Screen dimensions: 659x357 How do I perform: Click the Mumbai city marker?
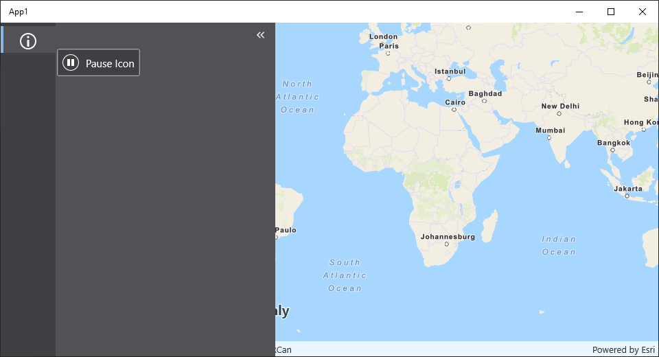pos(549,137)
